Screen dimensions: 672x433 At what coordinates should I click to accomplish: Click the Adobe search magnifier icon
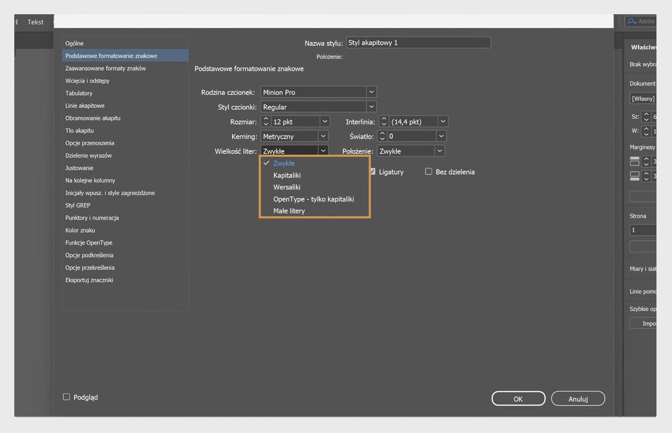[631, 21]
